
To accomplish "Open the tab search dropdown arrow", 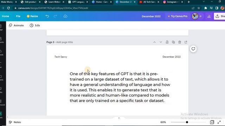I will [204, 2].
